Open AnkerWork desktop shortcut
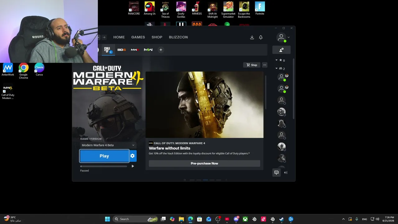398x224 pixels. [x=8, y=70]
